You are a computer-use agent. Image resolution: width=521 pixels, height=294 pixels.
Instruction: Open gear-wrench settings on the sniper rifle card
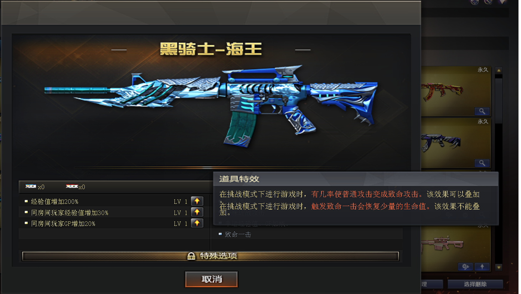pyautogui.click(x=465, y=267)
